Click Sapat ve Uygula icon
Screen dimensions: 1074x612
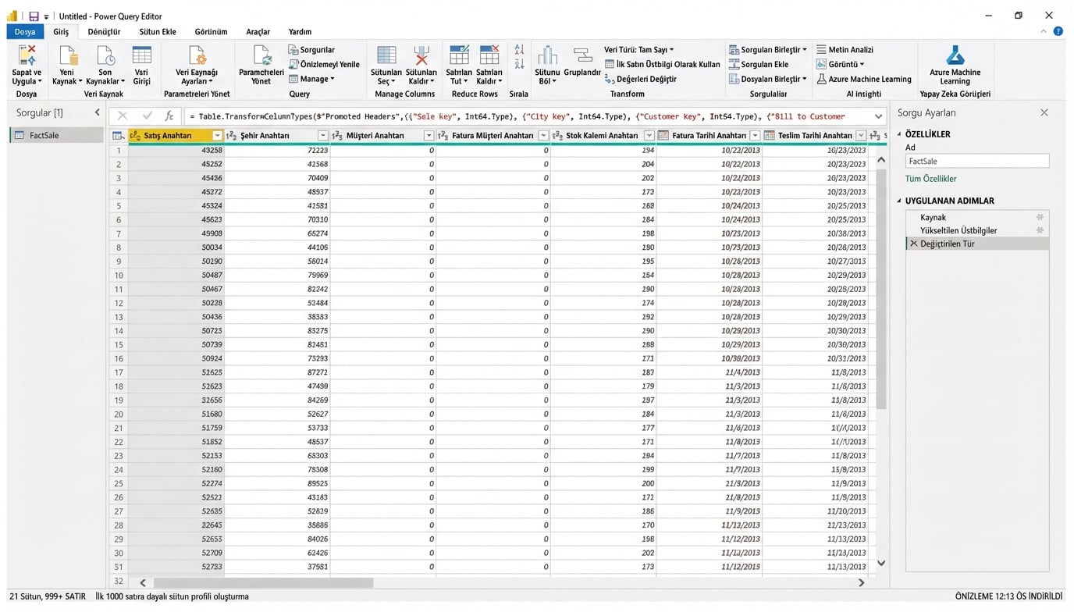27,55
